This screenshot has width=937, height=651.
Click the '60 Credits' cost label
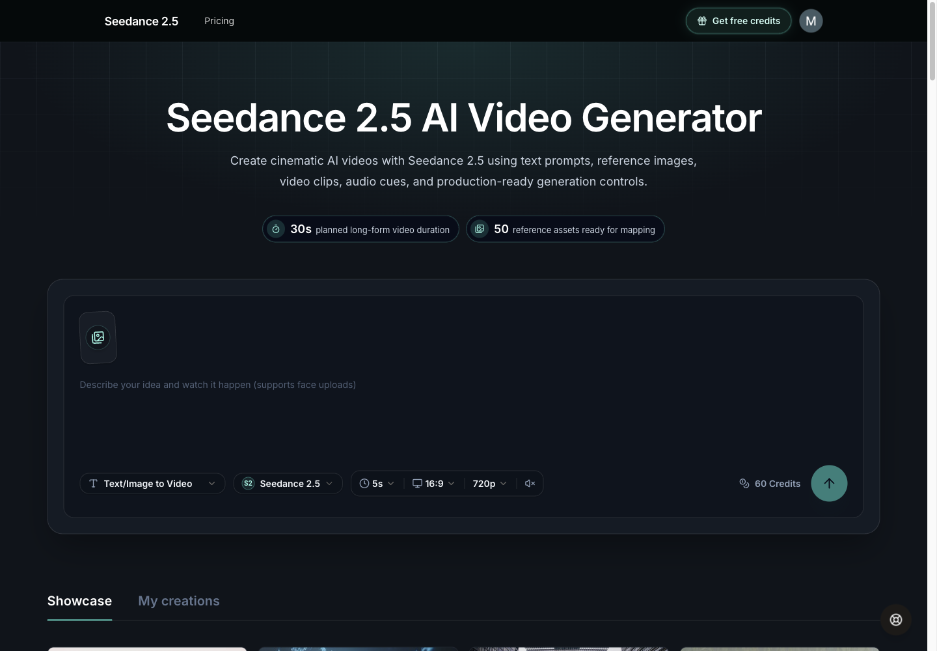(x=778, y=484)
